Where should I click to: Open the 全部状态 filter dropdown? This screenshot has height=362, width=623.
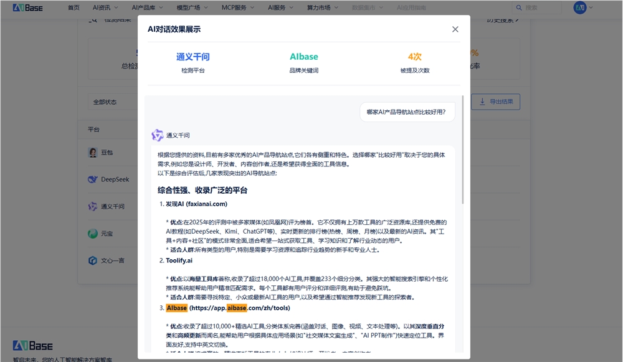(107, 101)
